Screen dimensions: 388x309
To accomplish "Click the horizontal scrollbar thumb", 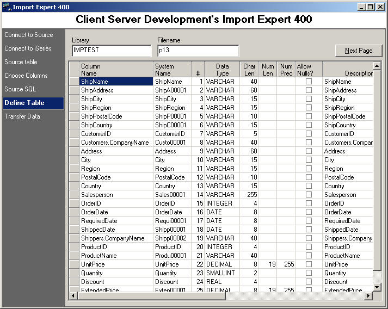I will (x=151, y=295).
